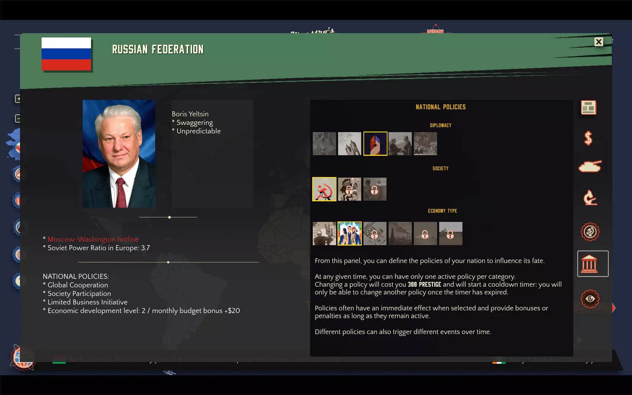Click the 'Swaggering' leader trait

click(194, 123)
